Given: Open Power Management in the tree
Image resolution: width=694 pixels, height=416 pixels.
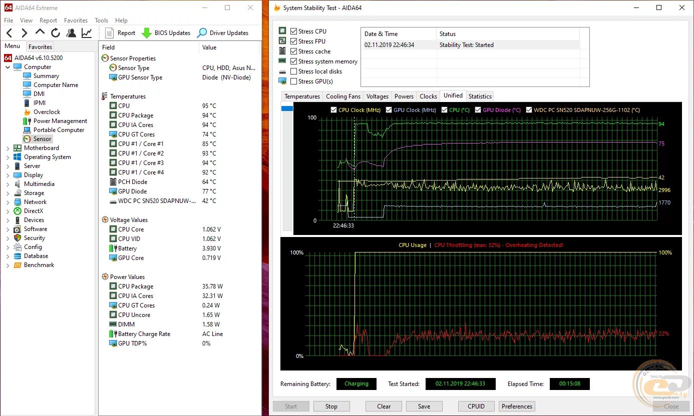Looking at the screenshot, I should (60, 121).
